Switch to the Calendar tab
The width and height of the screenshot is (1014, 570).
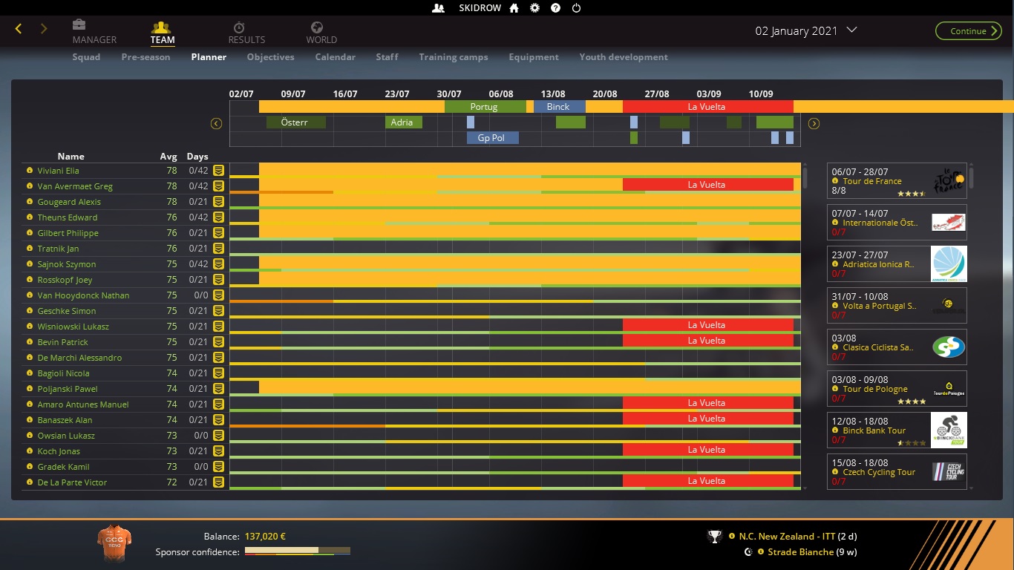coord(335,57)
